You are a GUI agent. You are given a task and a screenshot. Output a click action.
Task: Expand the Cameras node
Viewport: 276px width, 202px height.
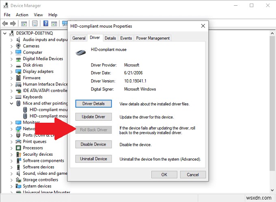(x=11, y=46)
